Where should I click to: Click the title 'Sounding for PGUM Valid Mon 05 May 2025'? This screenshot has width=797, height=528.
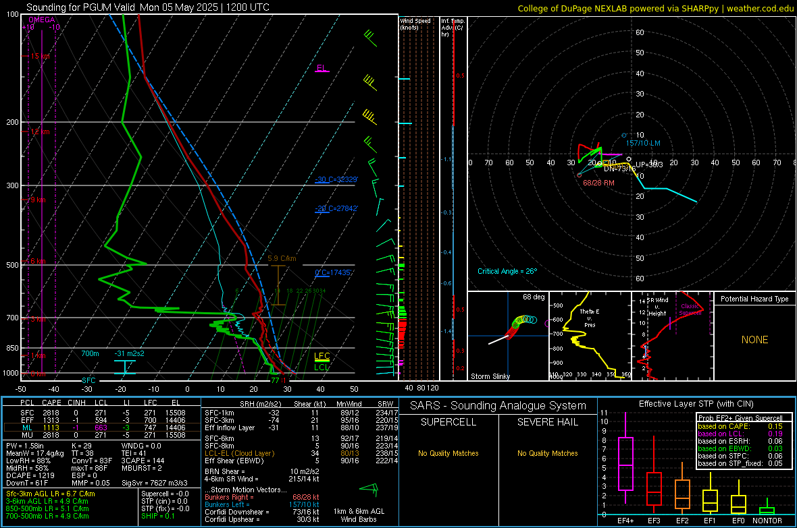tap(122, 7)
